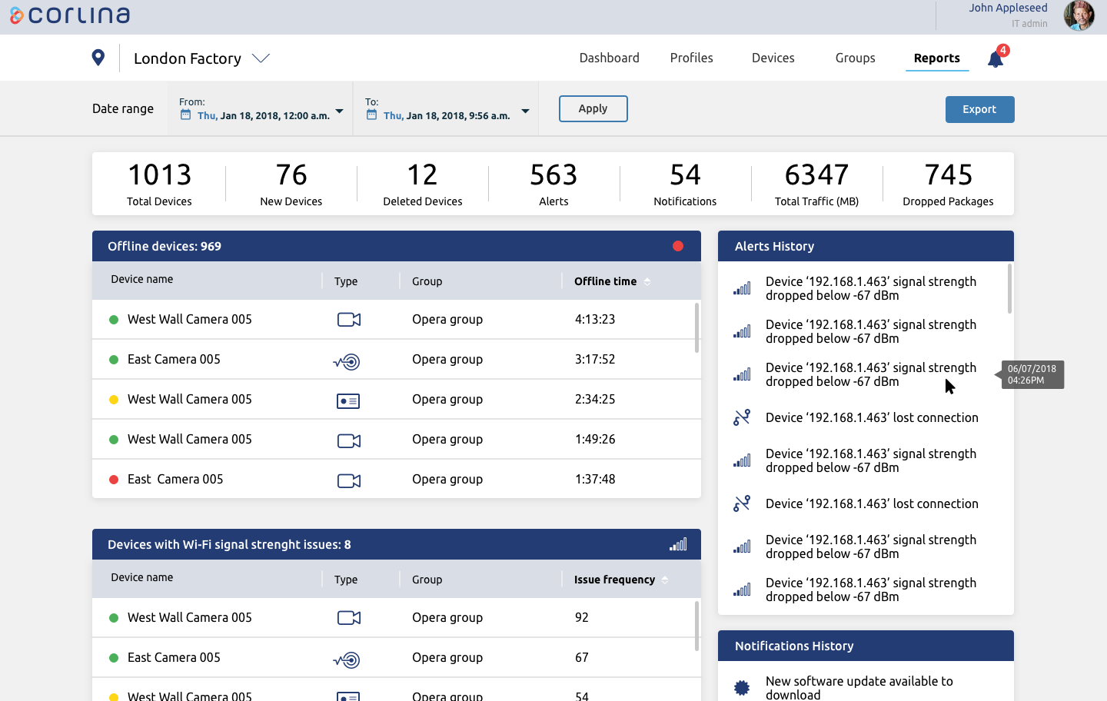Click Opera group in the 2:34:25 row
The width and height of the screenshot is (1107, 701).
447,399
